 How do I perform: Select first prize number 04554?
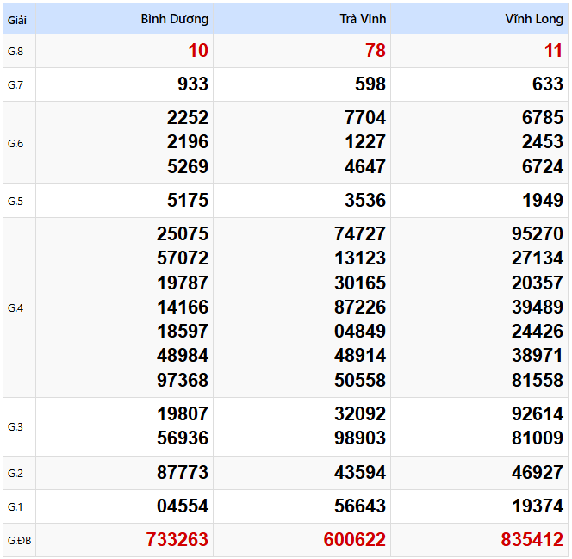coord(183,506)
